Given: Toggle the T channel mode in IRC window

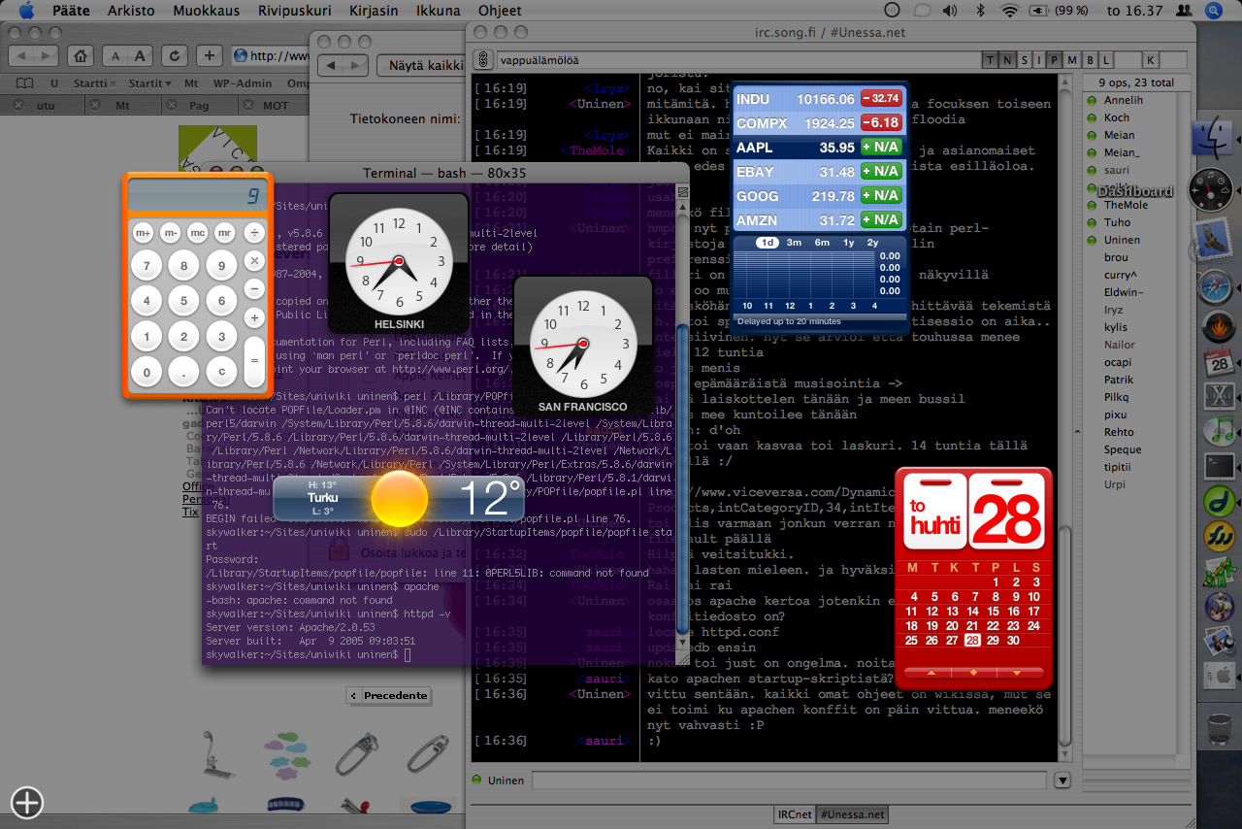Looking at the screenshot, I should (990, 60).
